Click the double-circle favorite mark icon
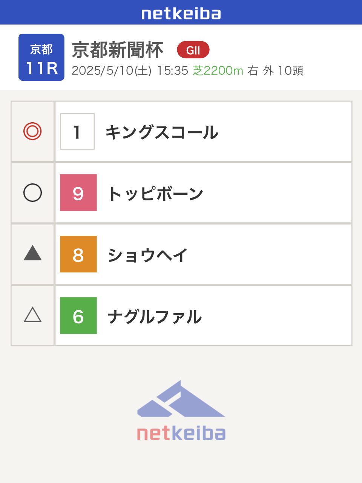Image resolution: width=362 pixels, height=483 pixels. (x=32, y=131)
